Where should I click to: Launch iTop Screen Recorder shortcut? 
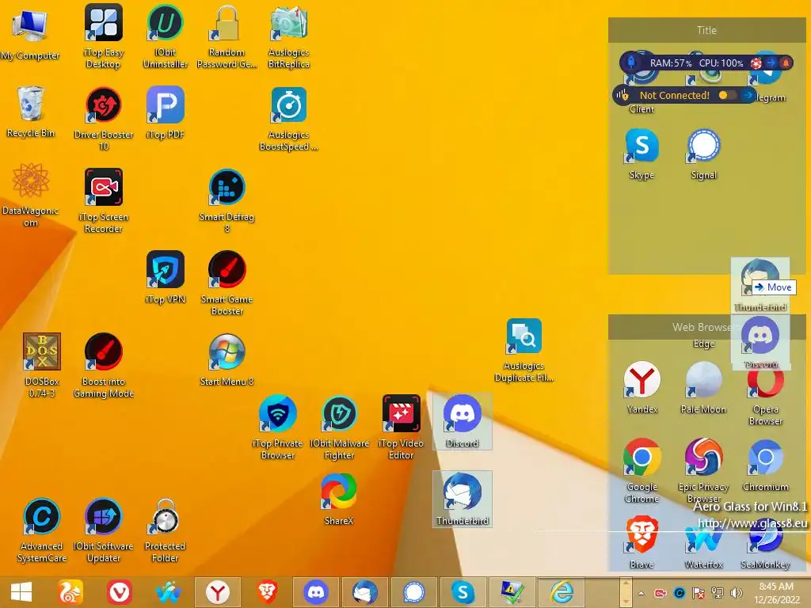pyautogui.click(x=104, y=200)
